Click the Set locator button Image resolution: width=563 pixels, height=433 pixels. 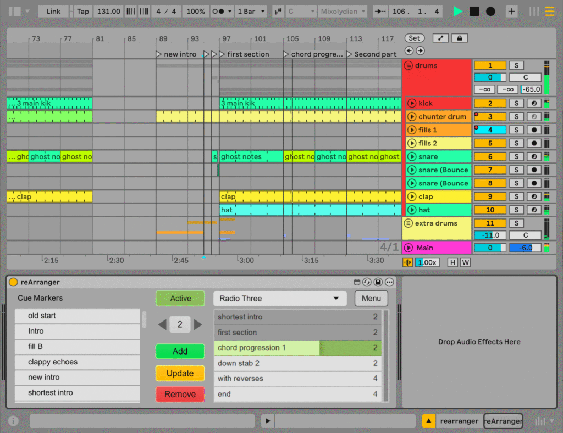(415, 38)
